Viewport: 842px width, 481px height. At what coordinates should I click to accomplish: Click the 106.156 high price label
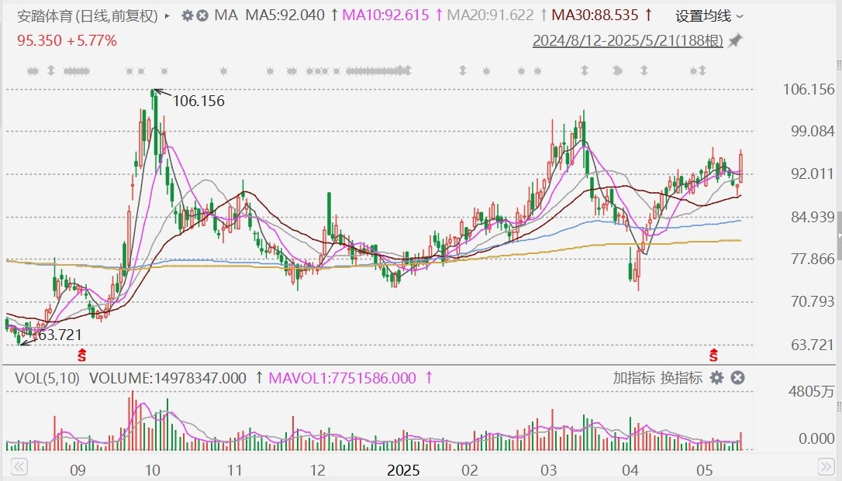pos(198,101)
